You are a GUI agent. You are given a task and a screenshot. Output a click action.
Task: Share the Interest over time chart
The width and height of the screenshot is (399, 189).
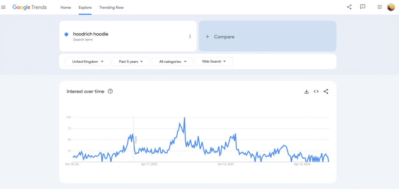tap(326, 92)
